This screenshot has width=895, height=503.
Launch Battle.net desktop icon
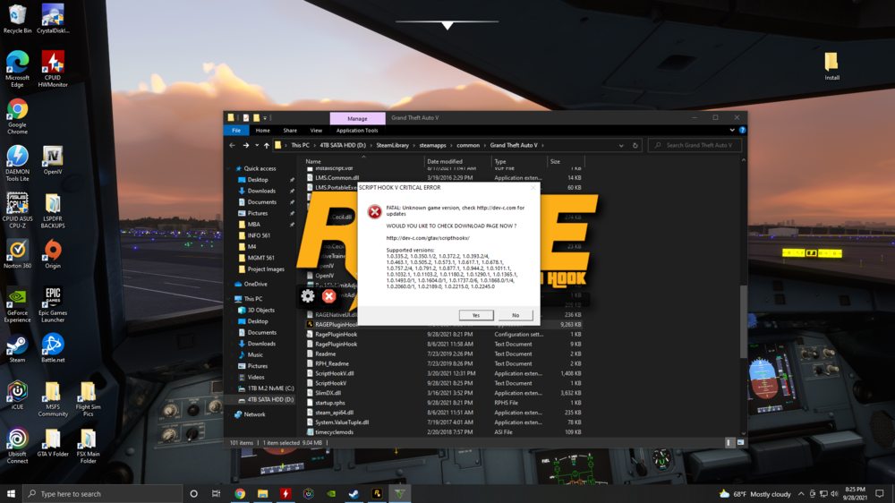[x=53, y=348]
